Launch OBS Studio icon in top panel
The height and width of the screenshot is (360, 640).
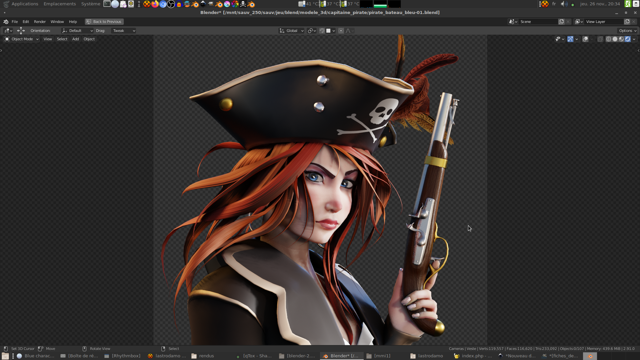tap(171, 4)
